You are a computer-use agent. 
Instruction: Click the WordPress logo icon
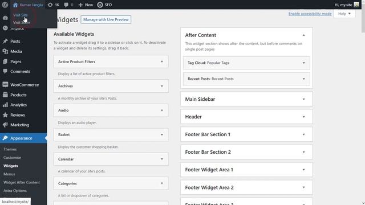(5, 5)
